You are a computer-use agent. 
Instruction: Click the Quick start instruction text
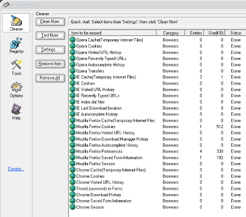124,22
